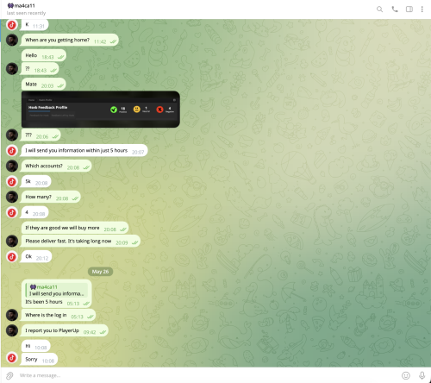The image size is (431, 383).
Task: Open search in this chat
Action: pyautogui.click(x=379, y=9)
